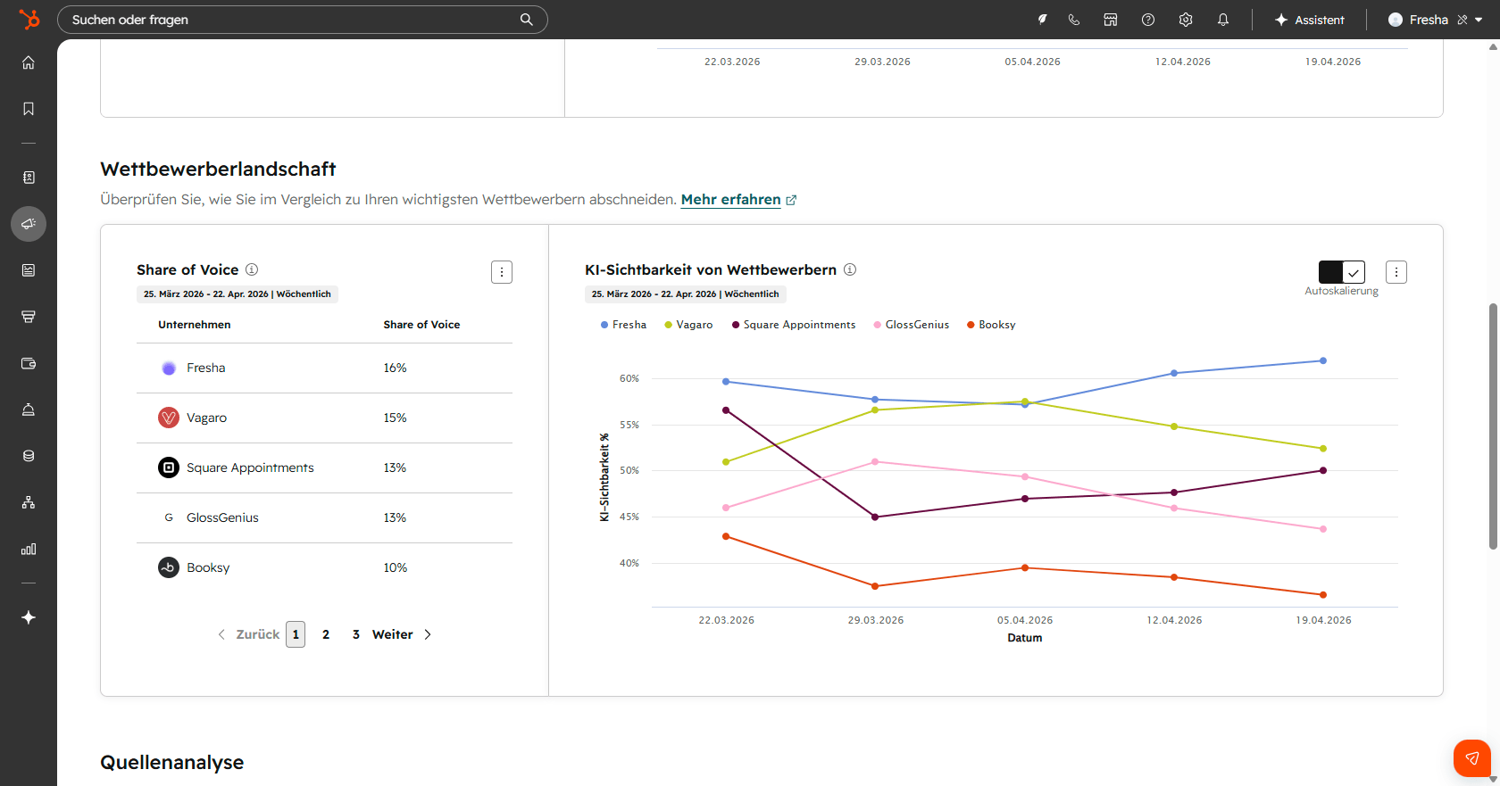Open the Fresha account dropdown
1500x786 pixels.
pyautogui.click(x=1436, y=20)
